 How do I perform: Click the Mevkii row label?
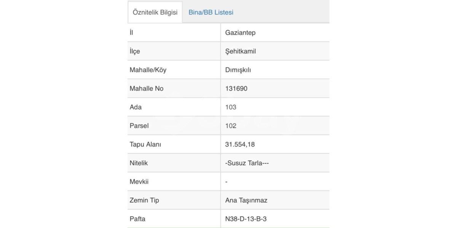[139, 182]
